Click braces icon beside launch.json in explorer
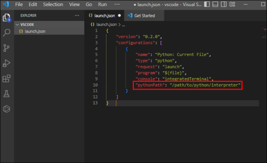The image size is (267, 163). click(21, 31)
